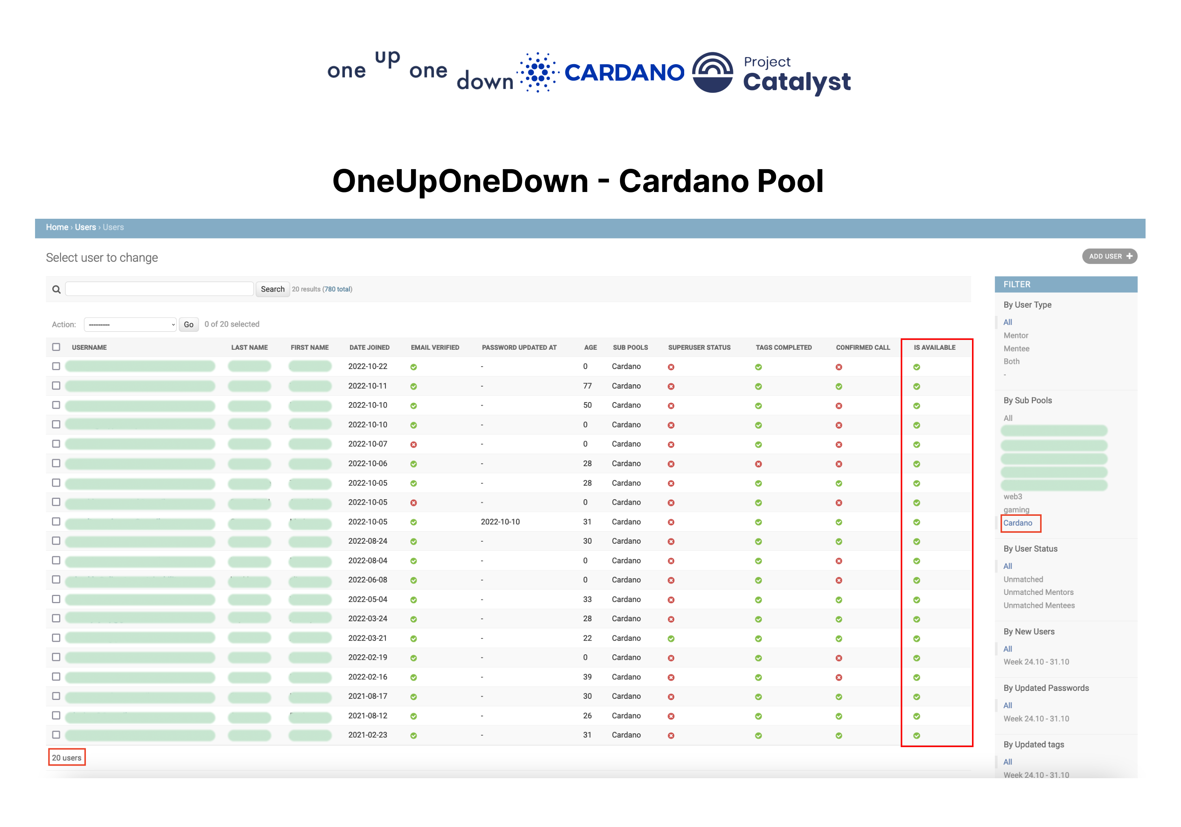
Task: Sort by the Age column header
Action: (x=590, y=347)
